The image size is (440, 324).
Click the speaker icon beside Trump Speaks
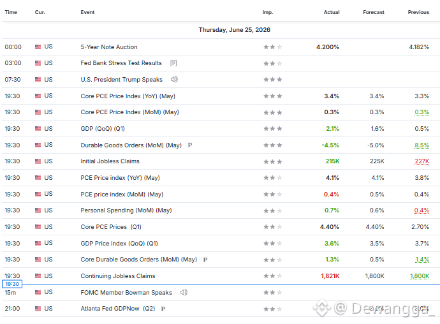coord(174,80)
